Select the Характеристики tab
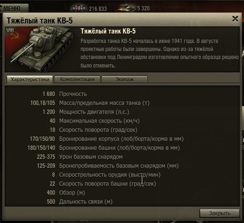The width and height of the screenshot is (244, 223). click(x=30, y=79)
